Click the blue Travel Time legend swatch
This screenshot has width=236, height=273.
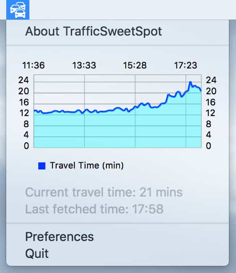click(42, 166)
